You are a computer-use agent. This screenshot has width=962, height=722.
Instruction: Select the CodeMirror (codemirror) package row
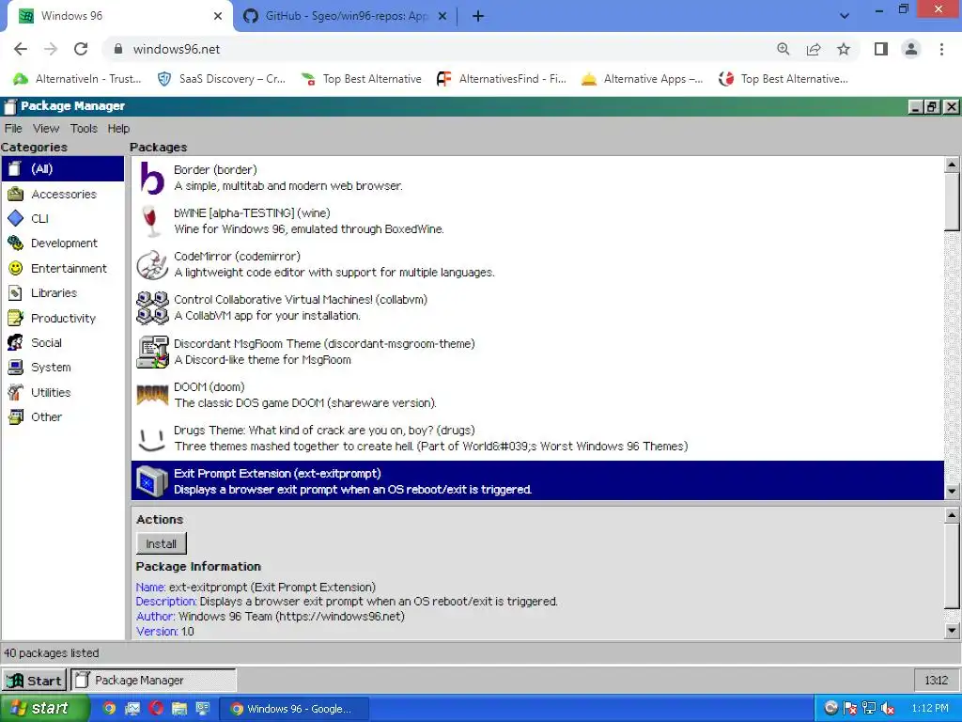[x=537, y=264]
